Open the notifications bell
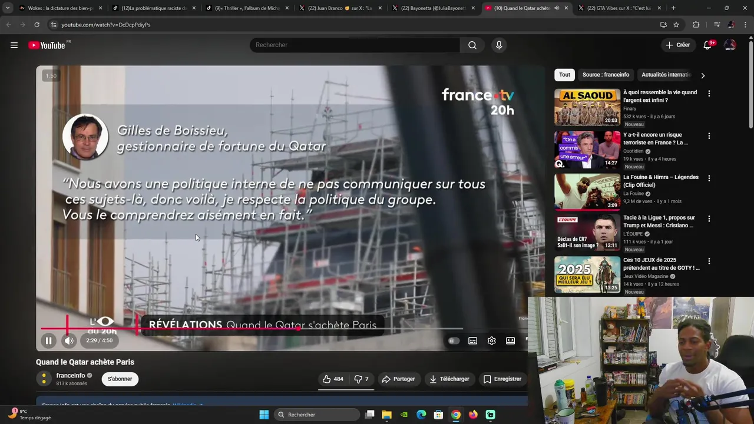 [x=707, y=45]
